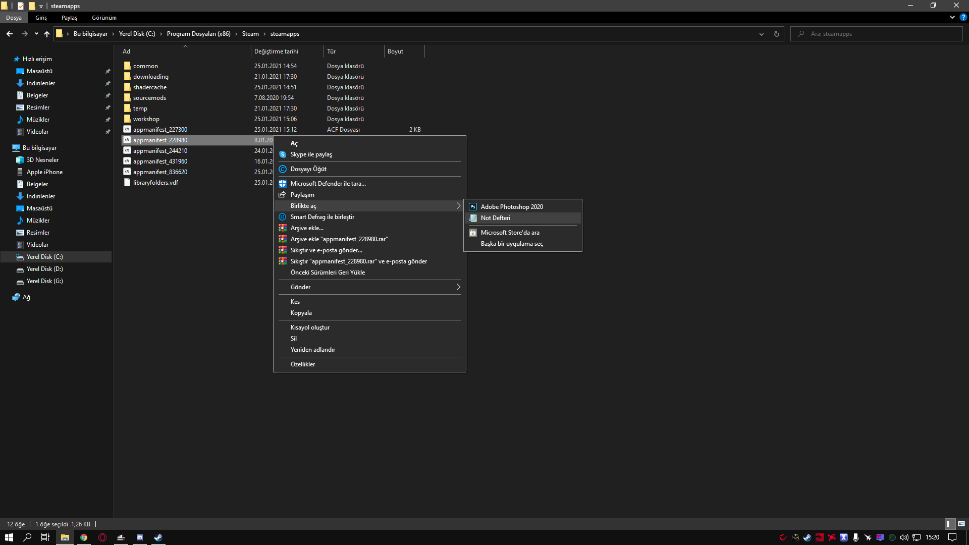Viewport: 969px width, 545px height.
Task: Switch to details view toggle
Action: (x=948, y=524)
